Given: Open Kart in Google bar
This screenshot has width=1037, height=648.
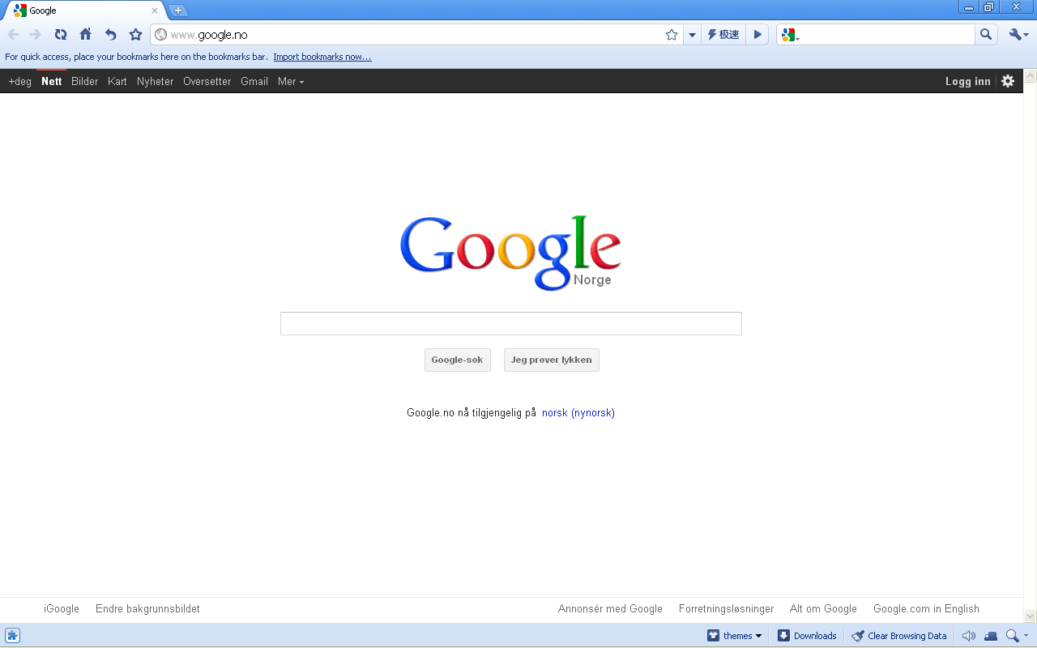Looking at the screenshot, I should (117, 81).
